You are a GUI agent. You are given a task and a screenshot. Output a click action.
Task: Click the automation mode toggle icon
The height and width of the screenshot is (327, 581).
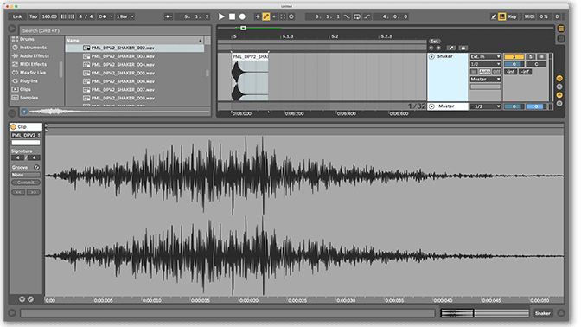click(451, 48)
